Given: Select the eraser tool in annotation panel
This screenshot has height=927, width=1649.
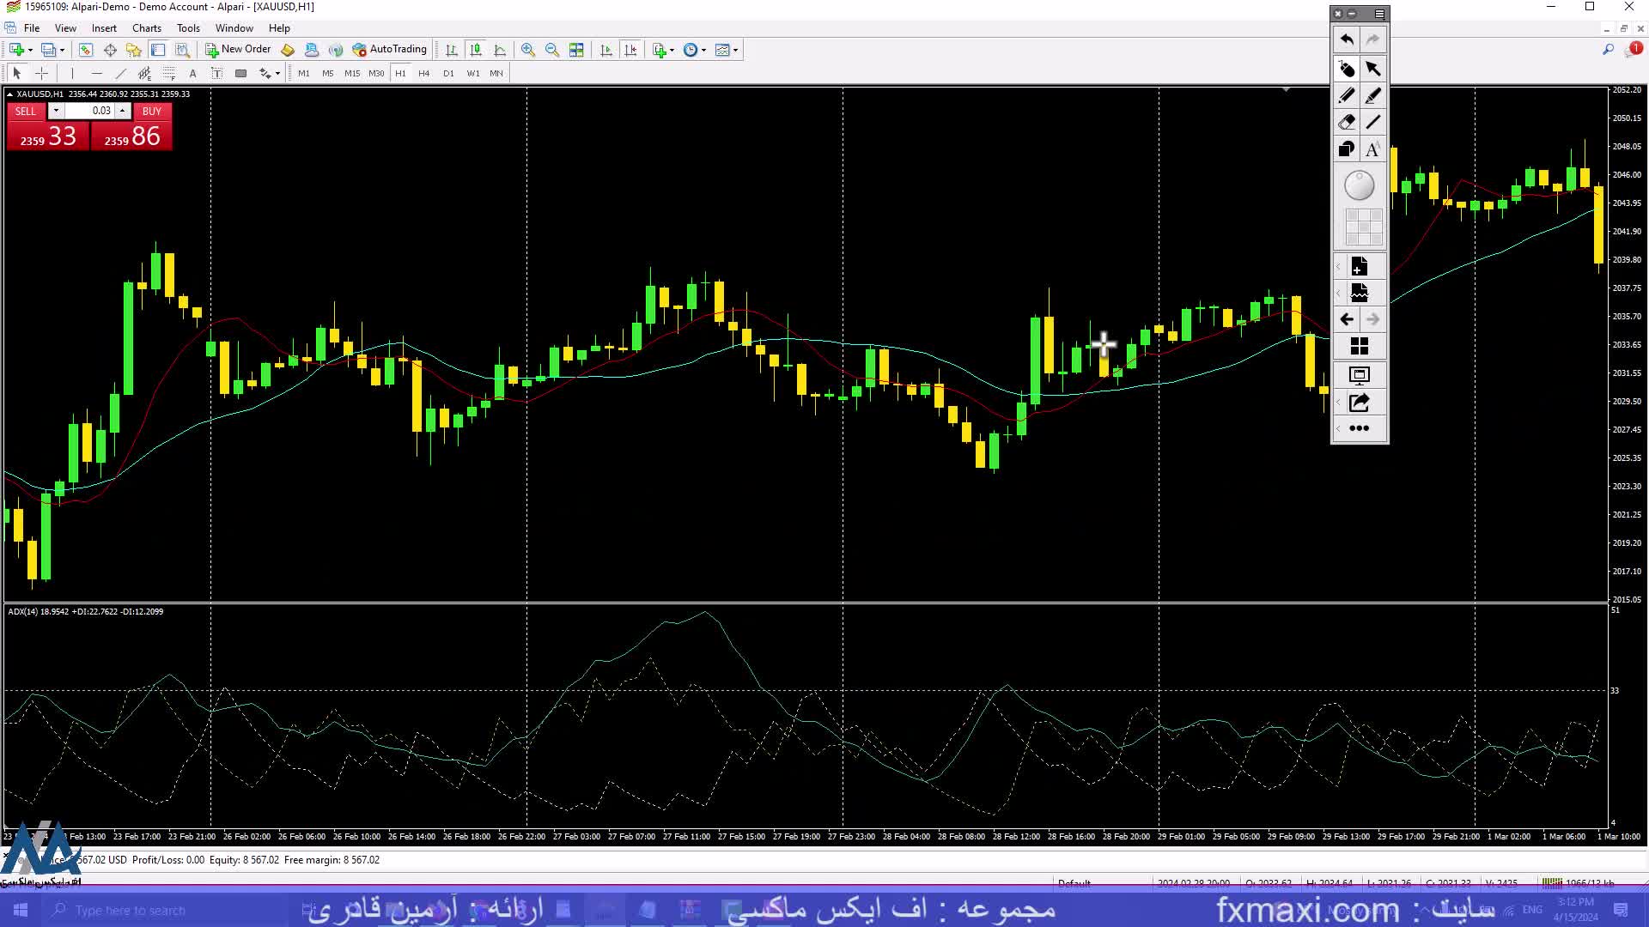Looking at the screenshot, I should click(1346, 123).
